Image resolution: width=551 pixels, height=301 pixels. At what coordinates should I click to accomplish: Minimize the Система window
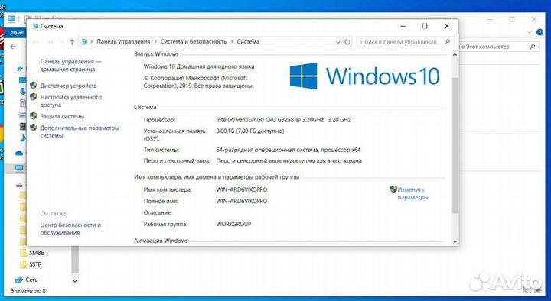pyautogui.click(x=403, y=26)
